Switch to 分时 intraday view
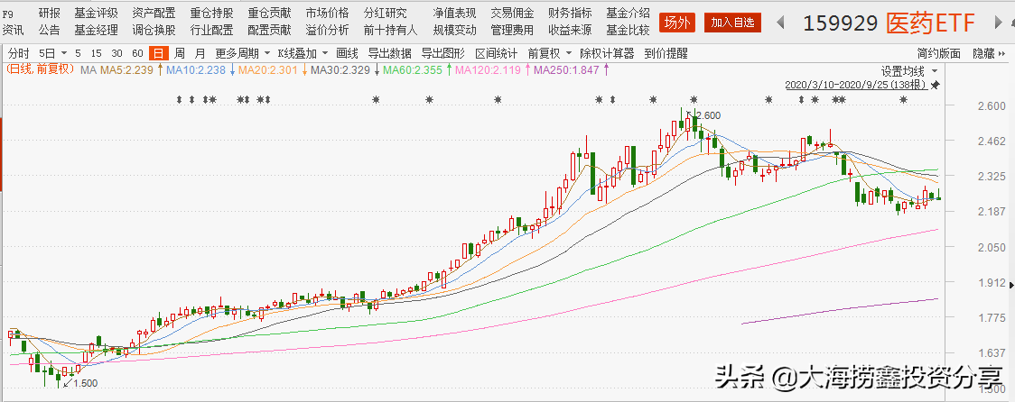 (x=19, y=53)
